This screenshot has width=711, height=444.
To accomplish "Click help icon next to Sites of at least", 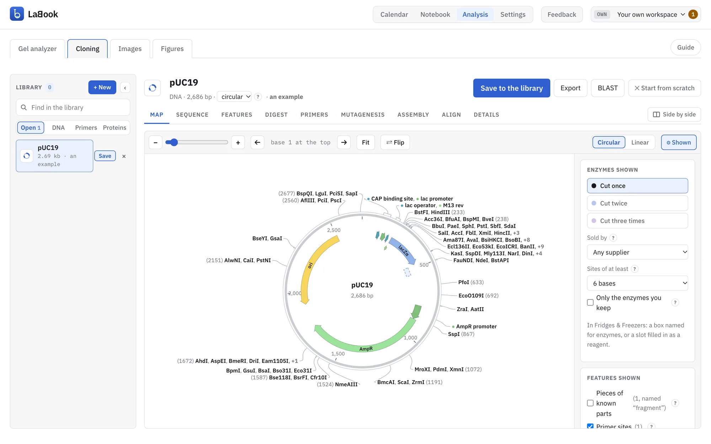I will (x=635, y=269).
